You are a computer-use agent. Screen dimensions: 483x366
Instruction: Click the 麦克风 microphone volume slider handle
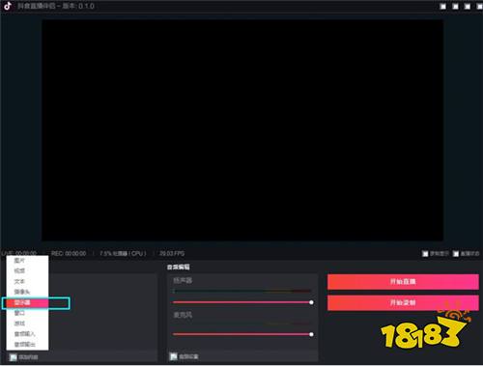click(311, 334)
